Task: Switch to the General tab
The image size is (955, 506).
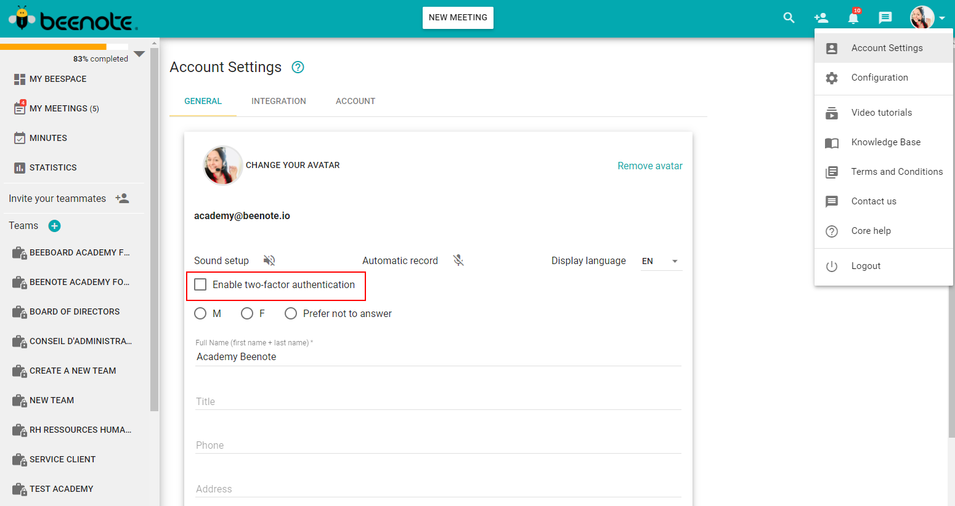Action: click(x=203, y=101)
